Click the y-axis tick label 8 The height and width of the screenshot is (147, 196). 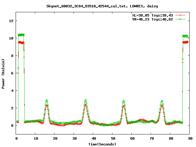(x=12, y=56)
